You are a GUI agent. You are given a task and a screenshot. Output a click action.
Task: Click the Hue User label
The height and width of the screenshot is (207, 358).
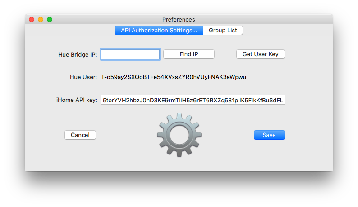(83, 77)
